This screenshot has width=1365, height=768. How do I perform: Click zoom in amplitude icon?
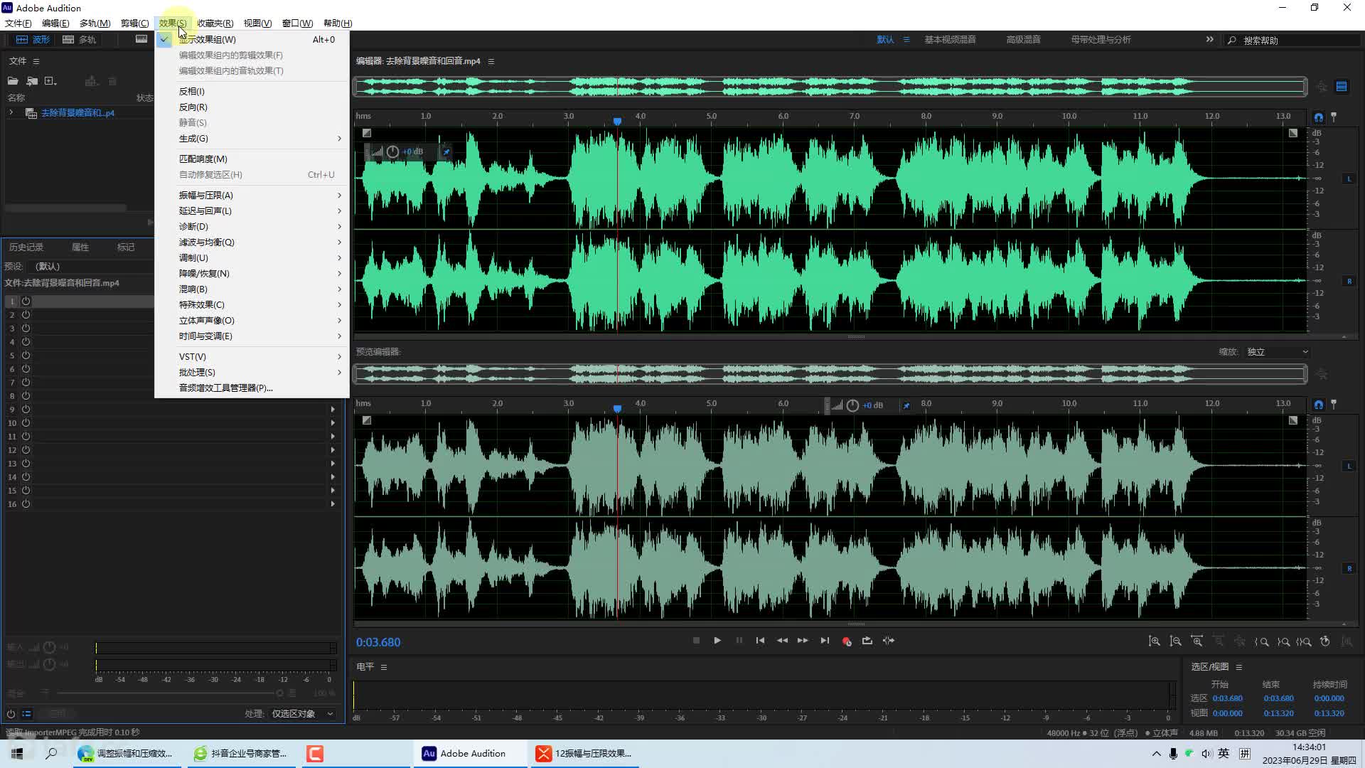coord(1155,641)
